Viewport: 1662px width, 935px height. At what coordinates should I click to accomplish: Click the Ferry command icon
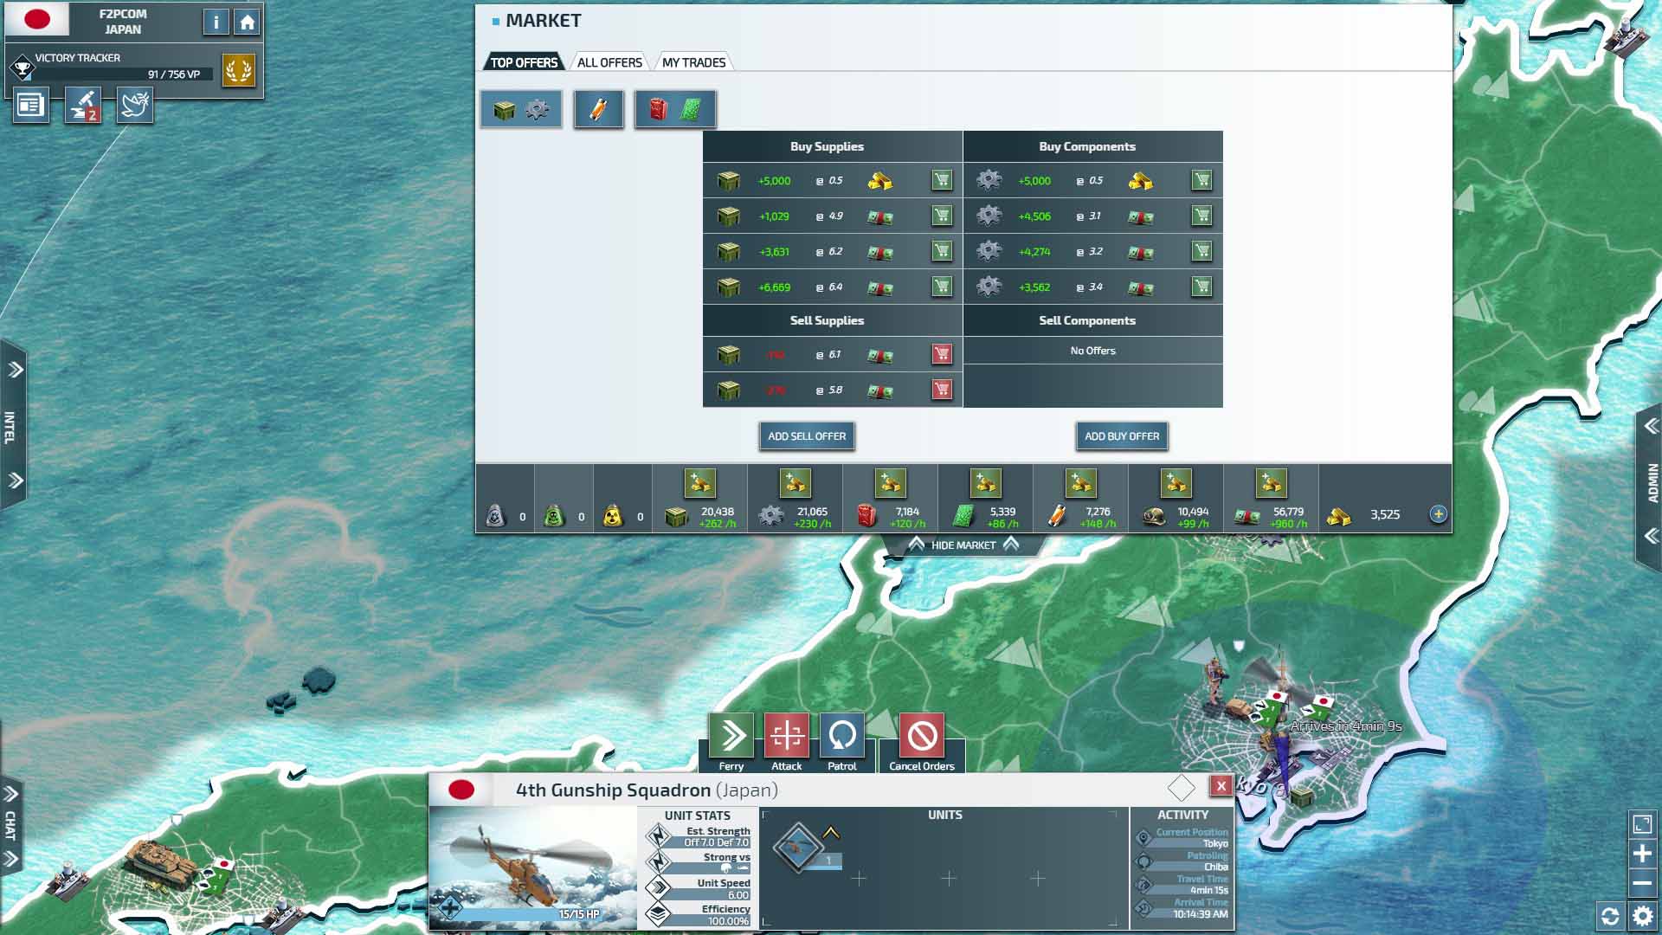coord(731,737)
